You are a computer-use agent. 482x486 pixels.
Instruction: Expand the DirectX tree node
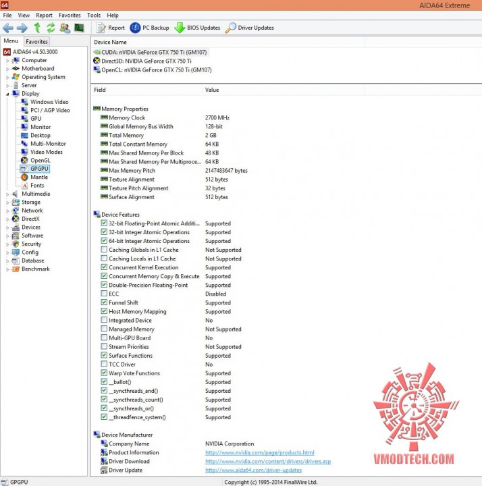(7, 219)
